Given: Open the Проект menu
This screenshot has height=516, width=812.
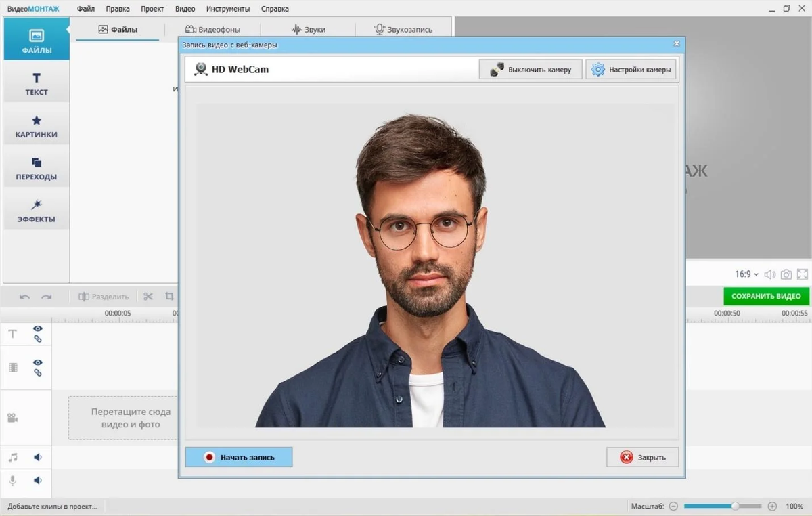Looking at the screenshot, I should [152, 9].
